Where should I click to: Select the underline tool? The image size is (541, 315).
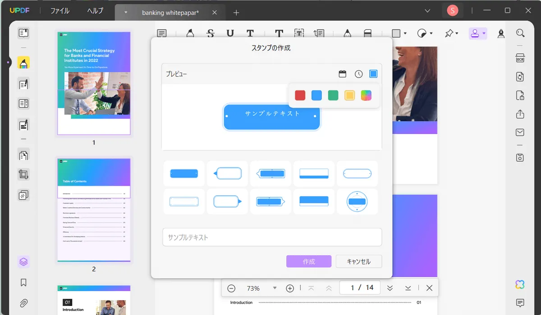coord(230,33)
